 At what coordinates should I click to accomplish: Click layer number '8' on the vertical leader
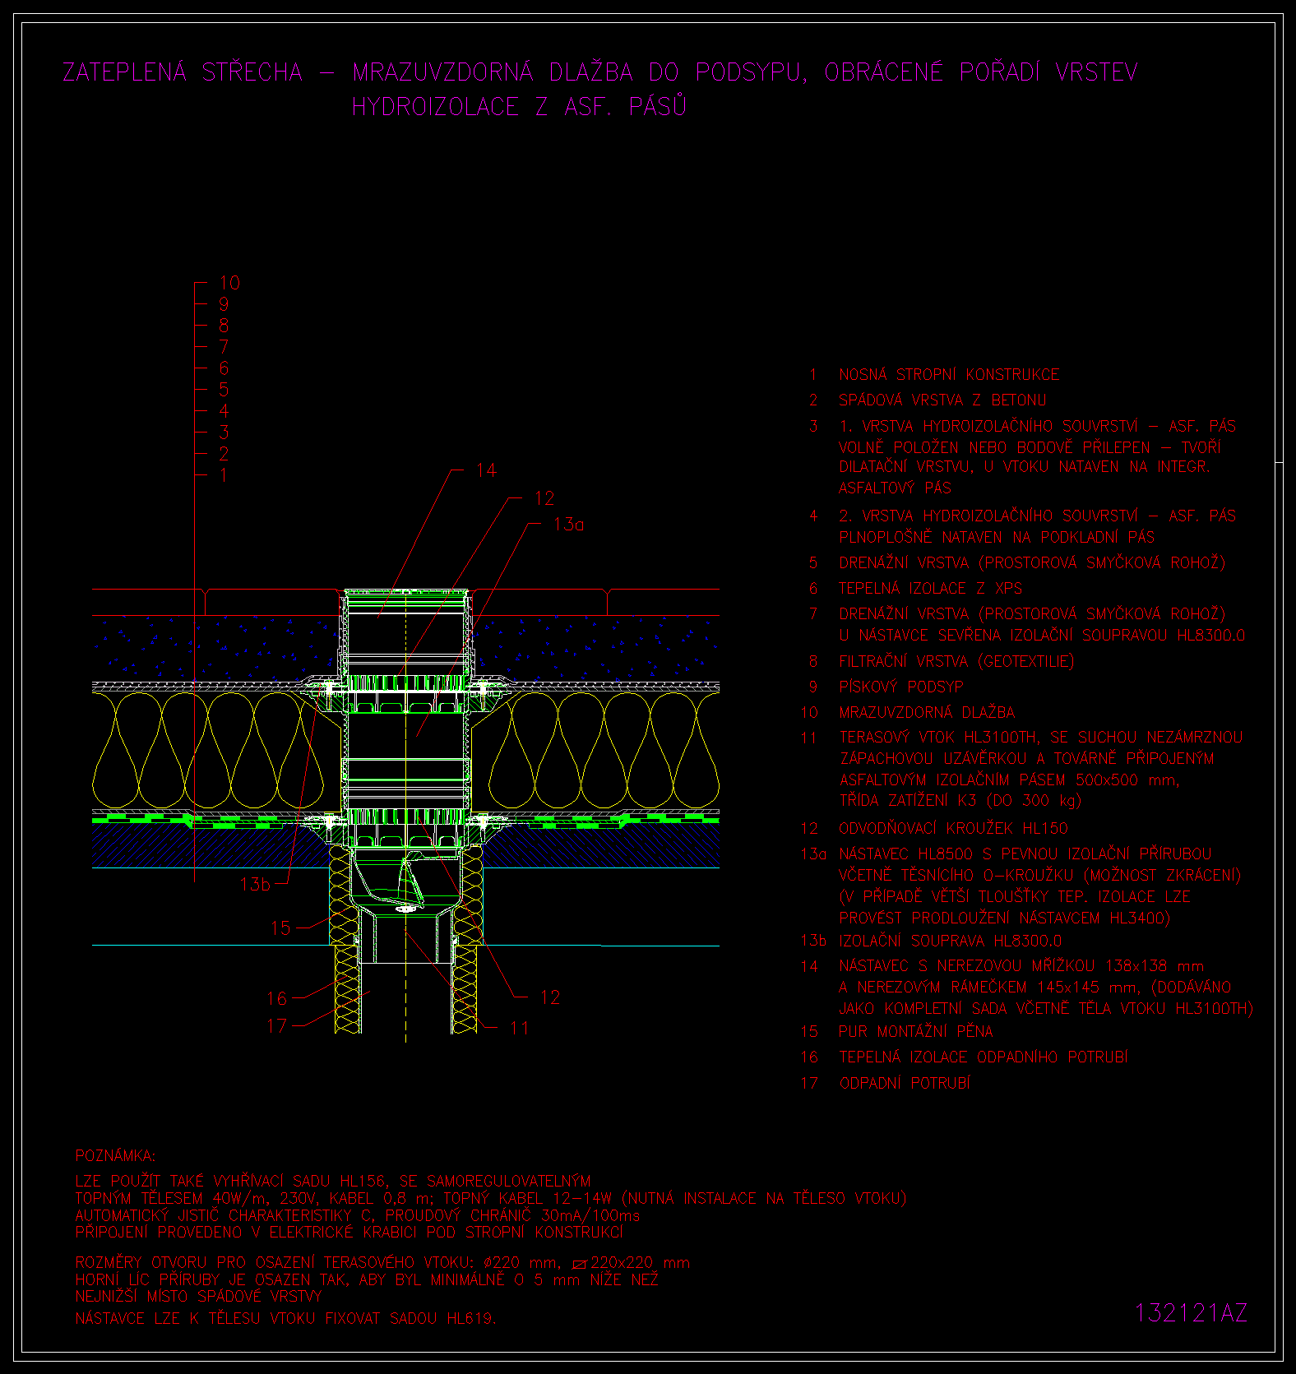(224, 326)
